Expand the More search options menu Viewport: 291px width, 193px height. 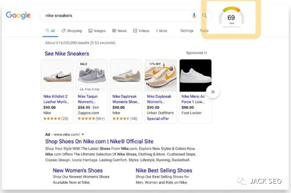coord(161,31)
